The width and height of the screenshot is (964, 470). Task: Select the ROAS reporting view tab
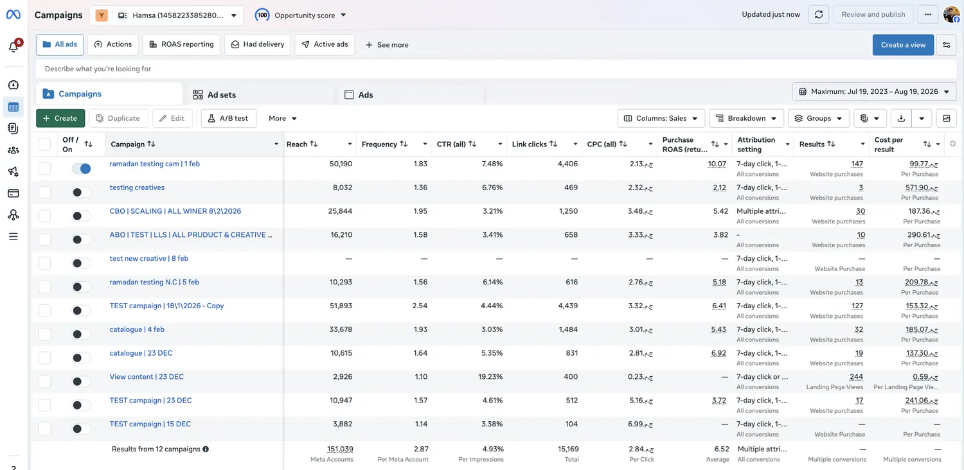tap(181, 44)
